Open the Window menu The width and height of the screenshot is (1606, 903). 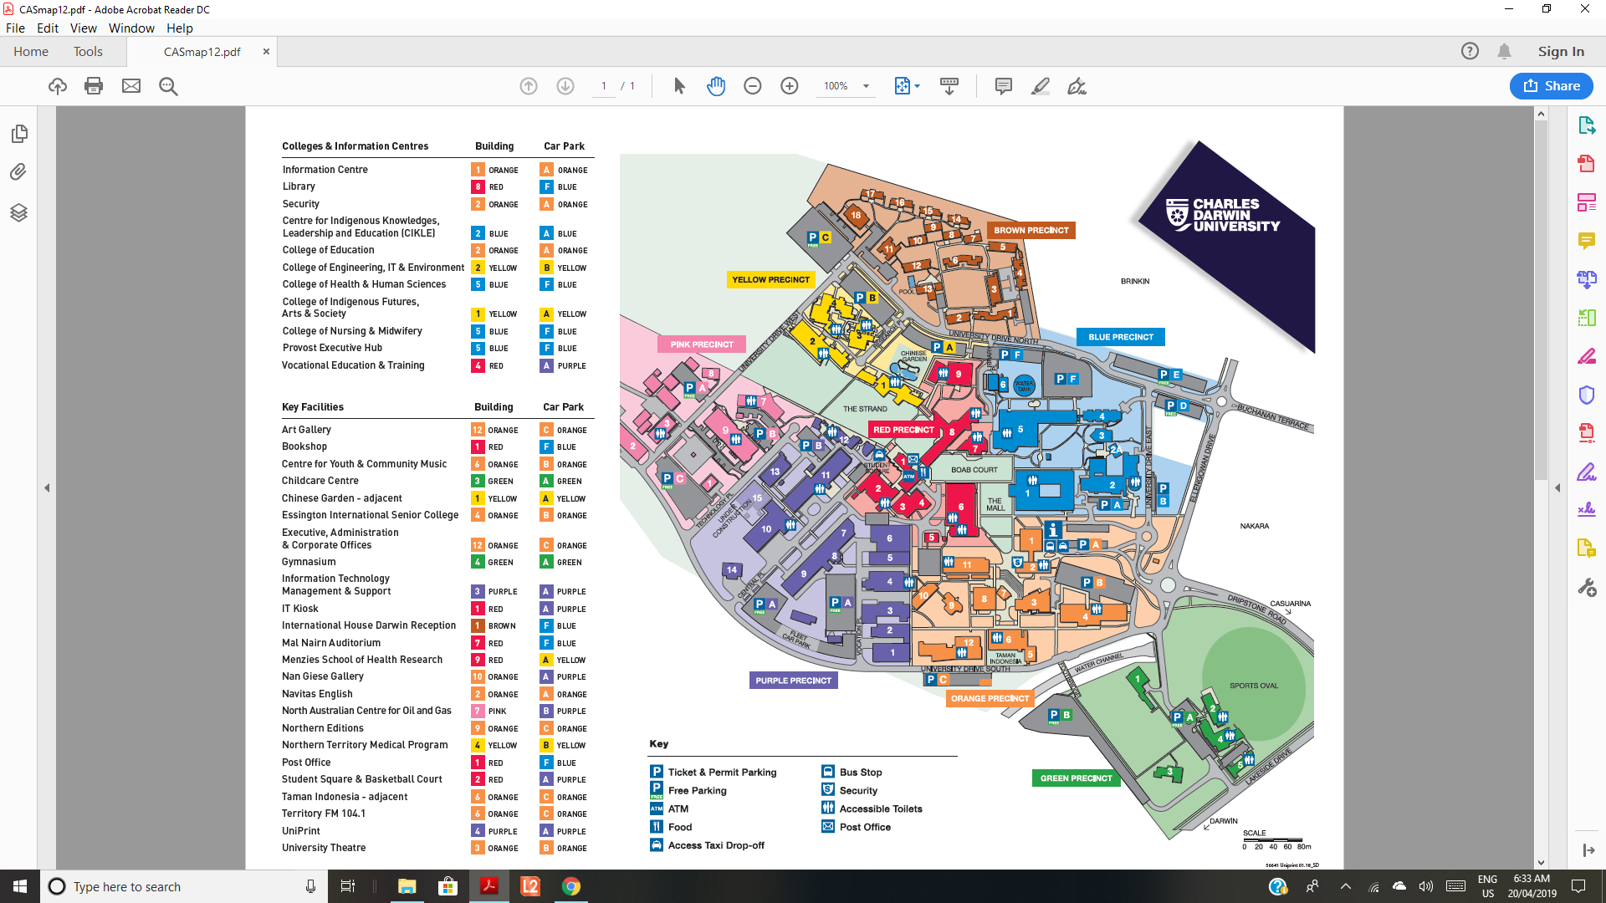[x=131, y=28]
